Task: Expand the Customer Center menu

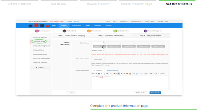Action: click(163, 21)
